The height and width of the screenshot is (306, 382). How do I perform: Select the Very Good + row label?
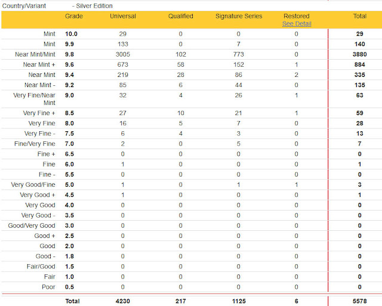click(38, 194)
